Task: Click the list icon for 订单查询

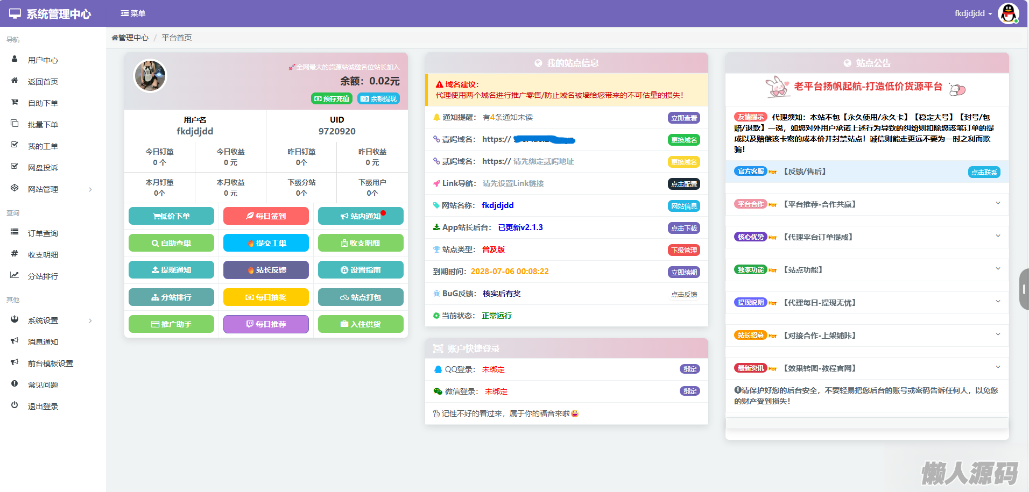Action: point(15,232)
